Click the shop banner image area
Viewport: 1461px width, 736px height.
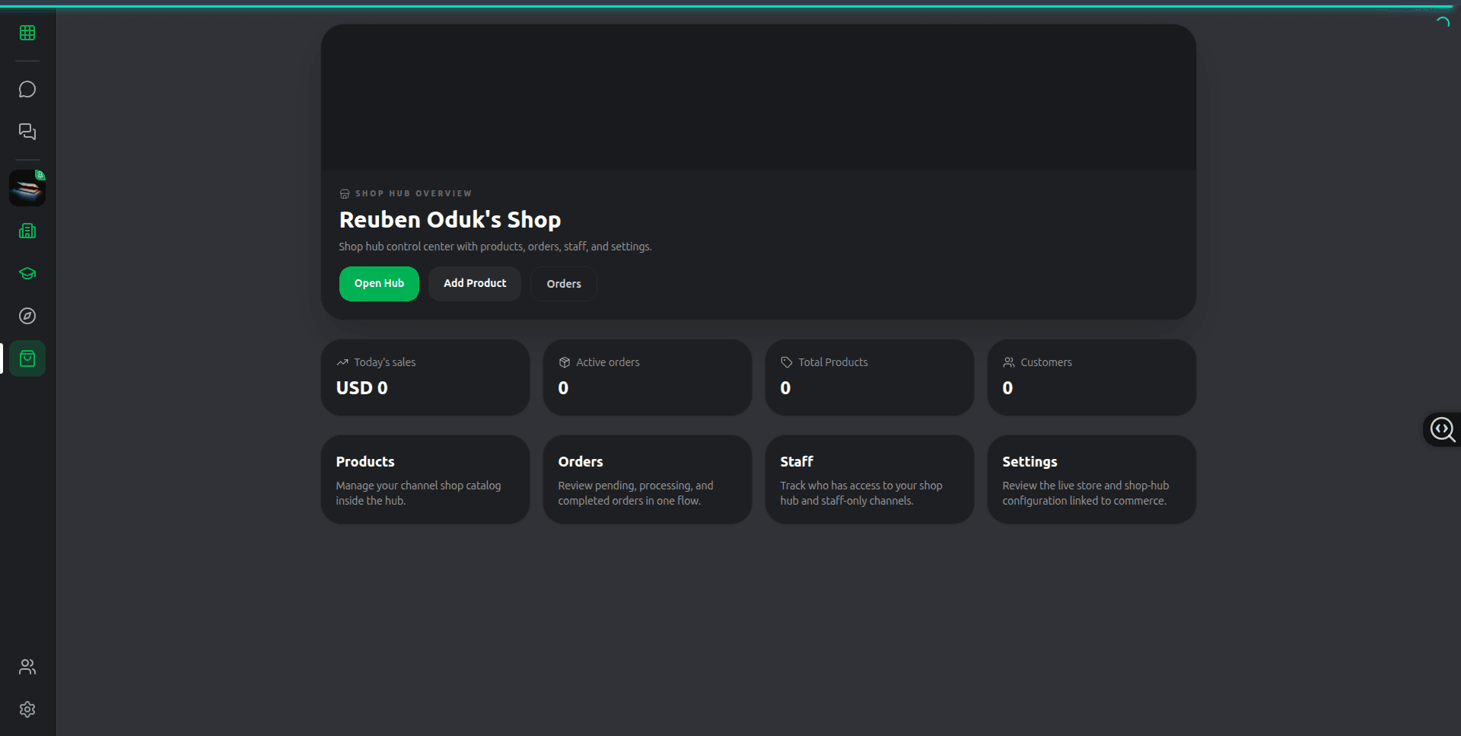pyautogui.click(x=759, y=97)
